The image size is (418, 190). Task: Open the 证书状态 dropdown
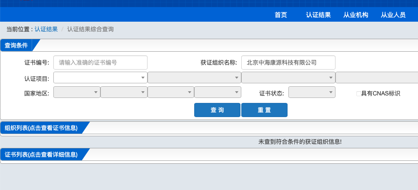pyautogui.click(x=312, y=92)
